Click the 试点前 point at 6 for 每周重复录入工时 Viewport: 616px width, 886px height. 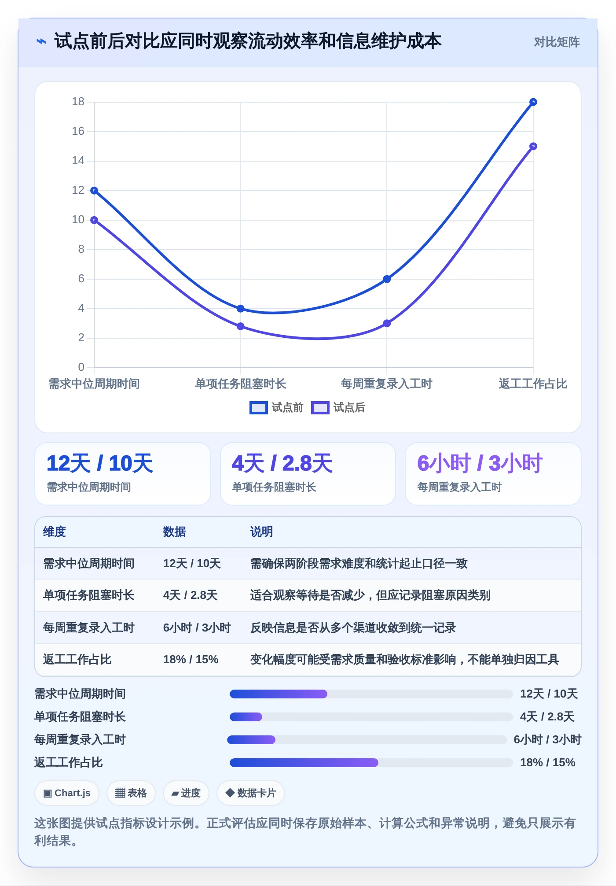pos(387,279)
